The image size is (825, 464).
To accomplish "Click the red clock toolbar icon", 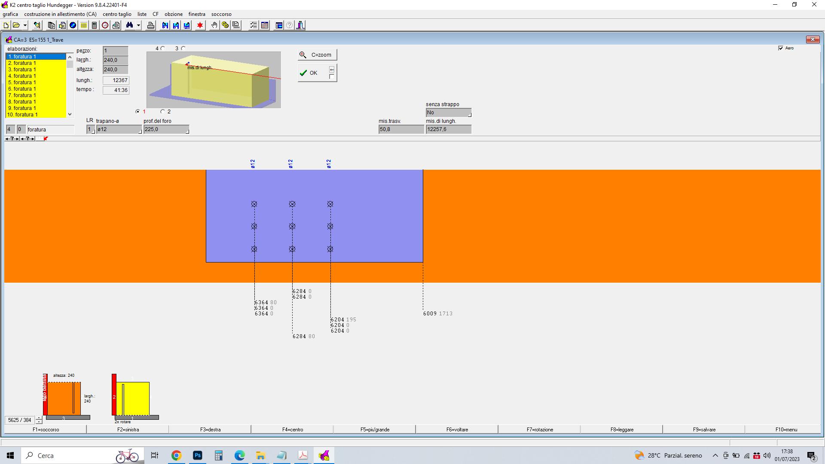I will click(x=105, y=25).
